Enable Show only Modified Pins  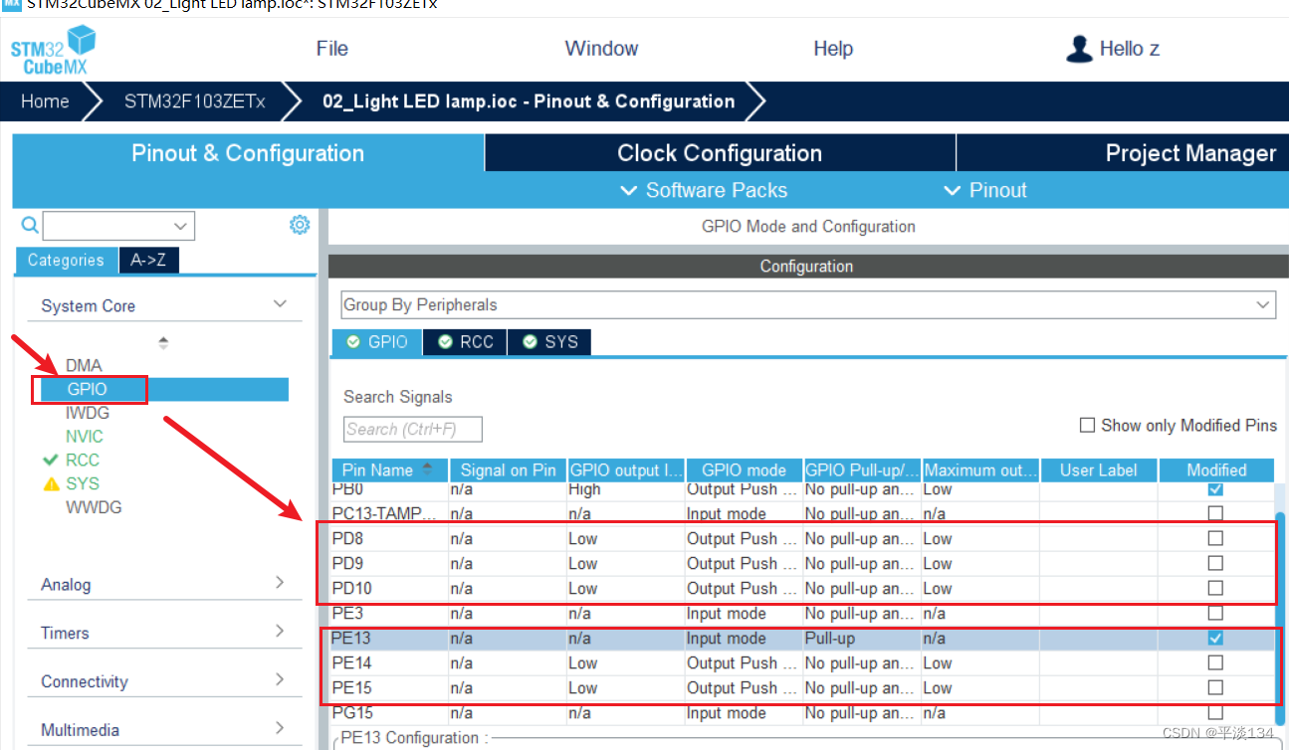[1087, 425]
